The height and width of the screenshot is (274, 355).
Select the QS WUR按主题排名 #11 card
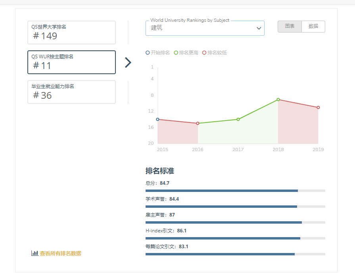(71, 62)
